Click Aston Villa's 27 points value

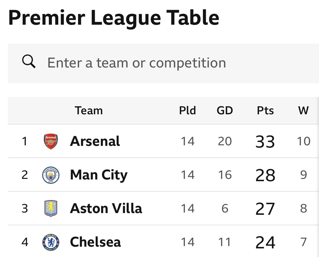(x=265, y=209)
